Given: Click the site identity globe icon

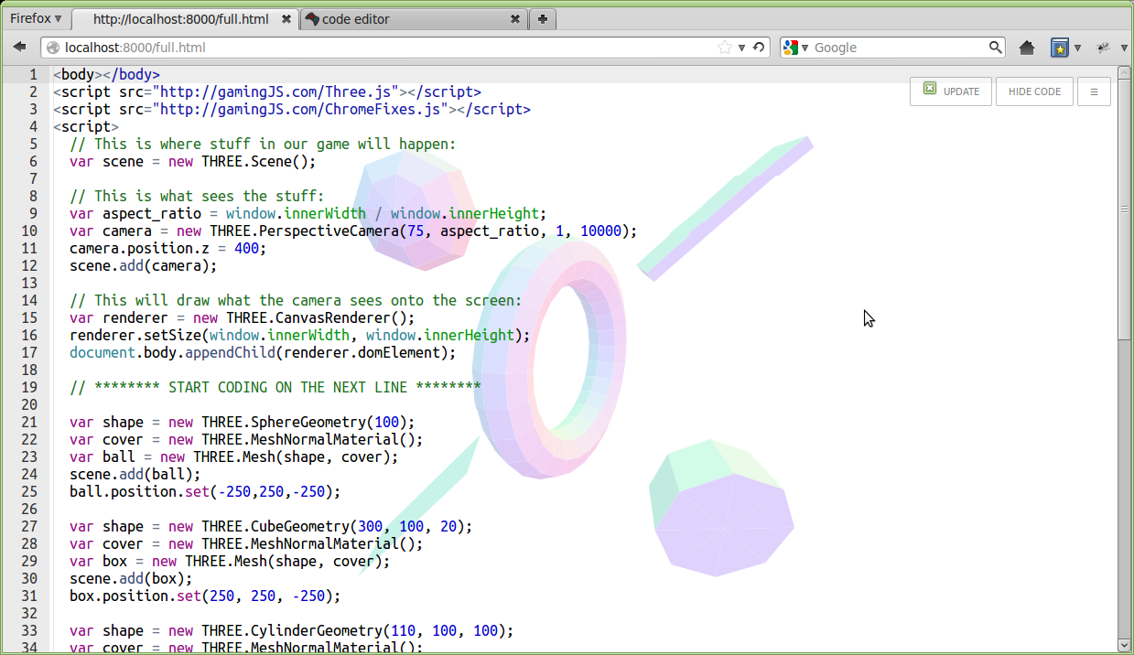Looking at the screenshot, I should (x=52, y=48).
